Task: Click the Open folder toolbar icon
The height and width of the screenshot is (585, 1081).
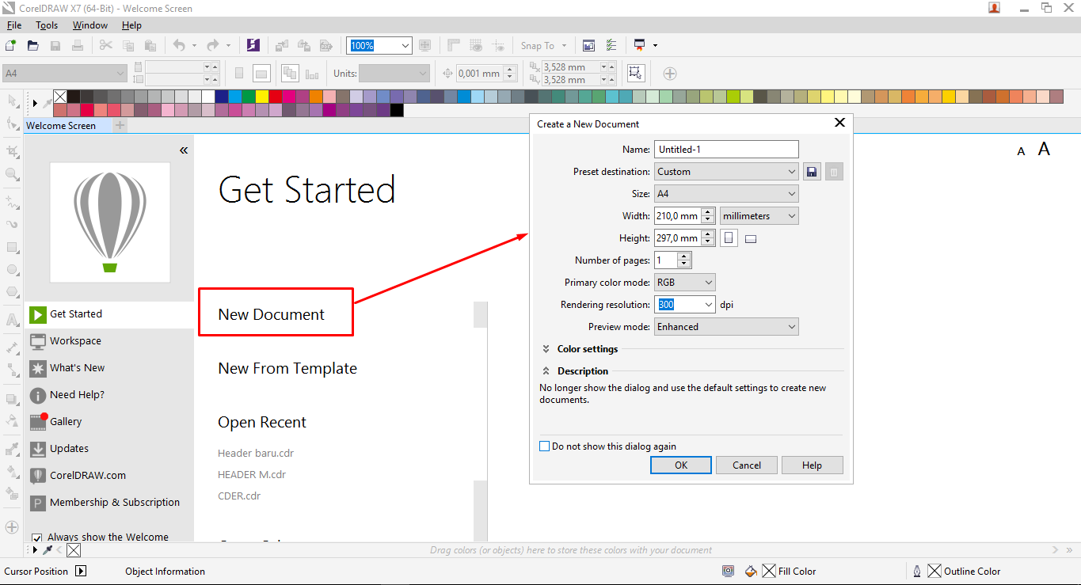Action: coord(33,46)
